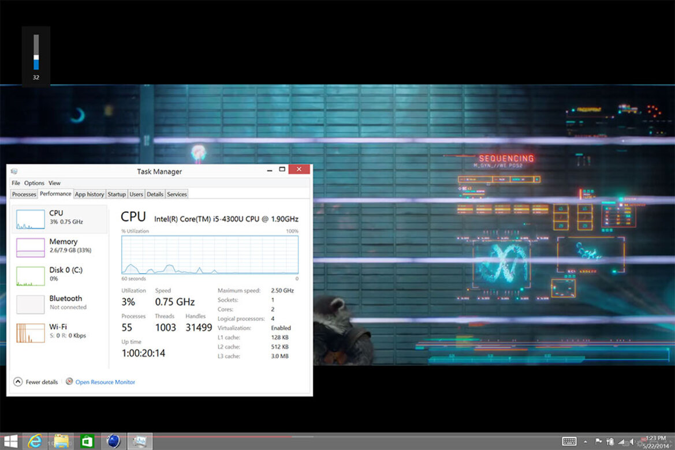Click the battery power tray icon
This screenshot has height=450, width=675.
click(610, 441)
